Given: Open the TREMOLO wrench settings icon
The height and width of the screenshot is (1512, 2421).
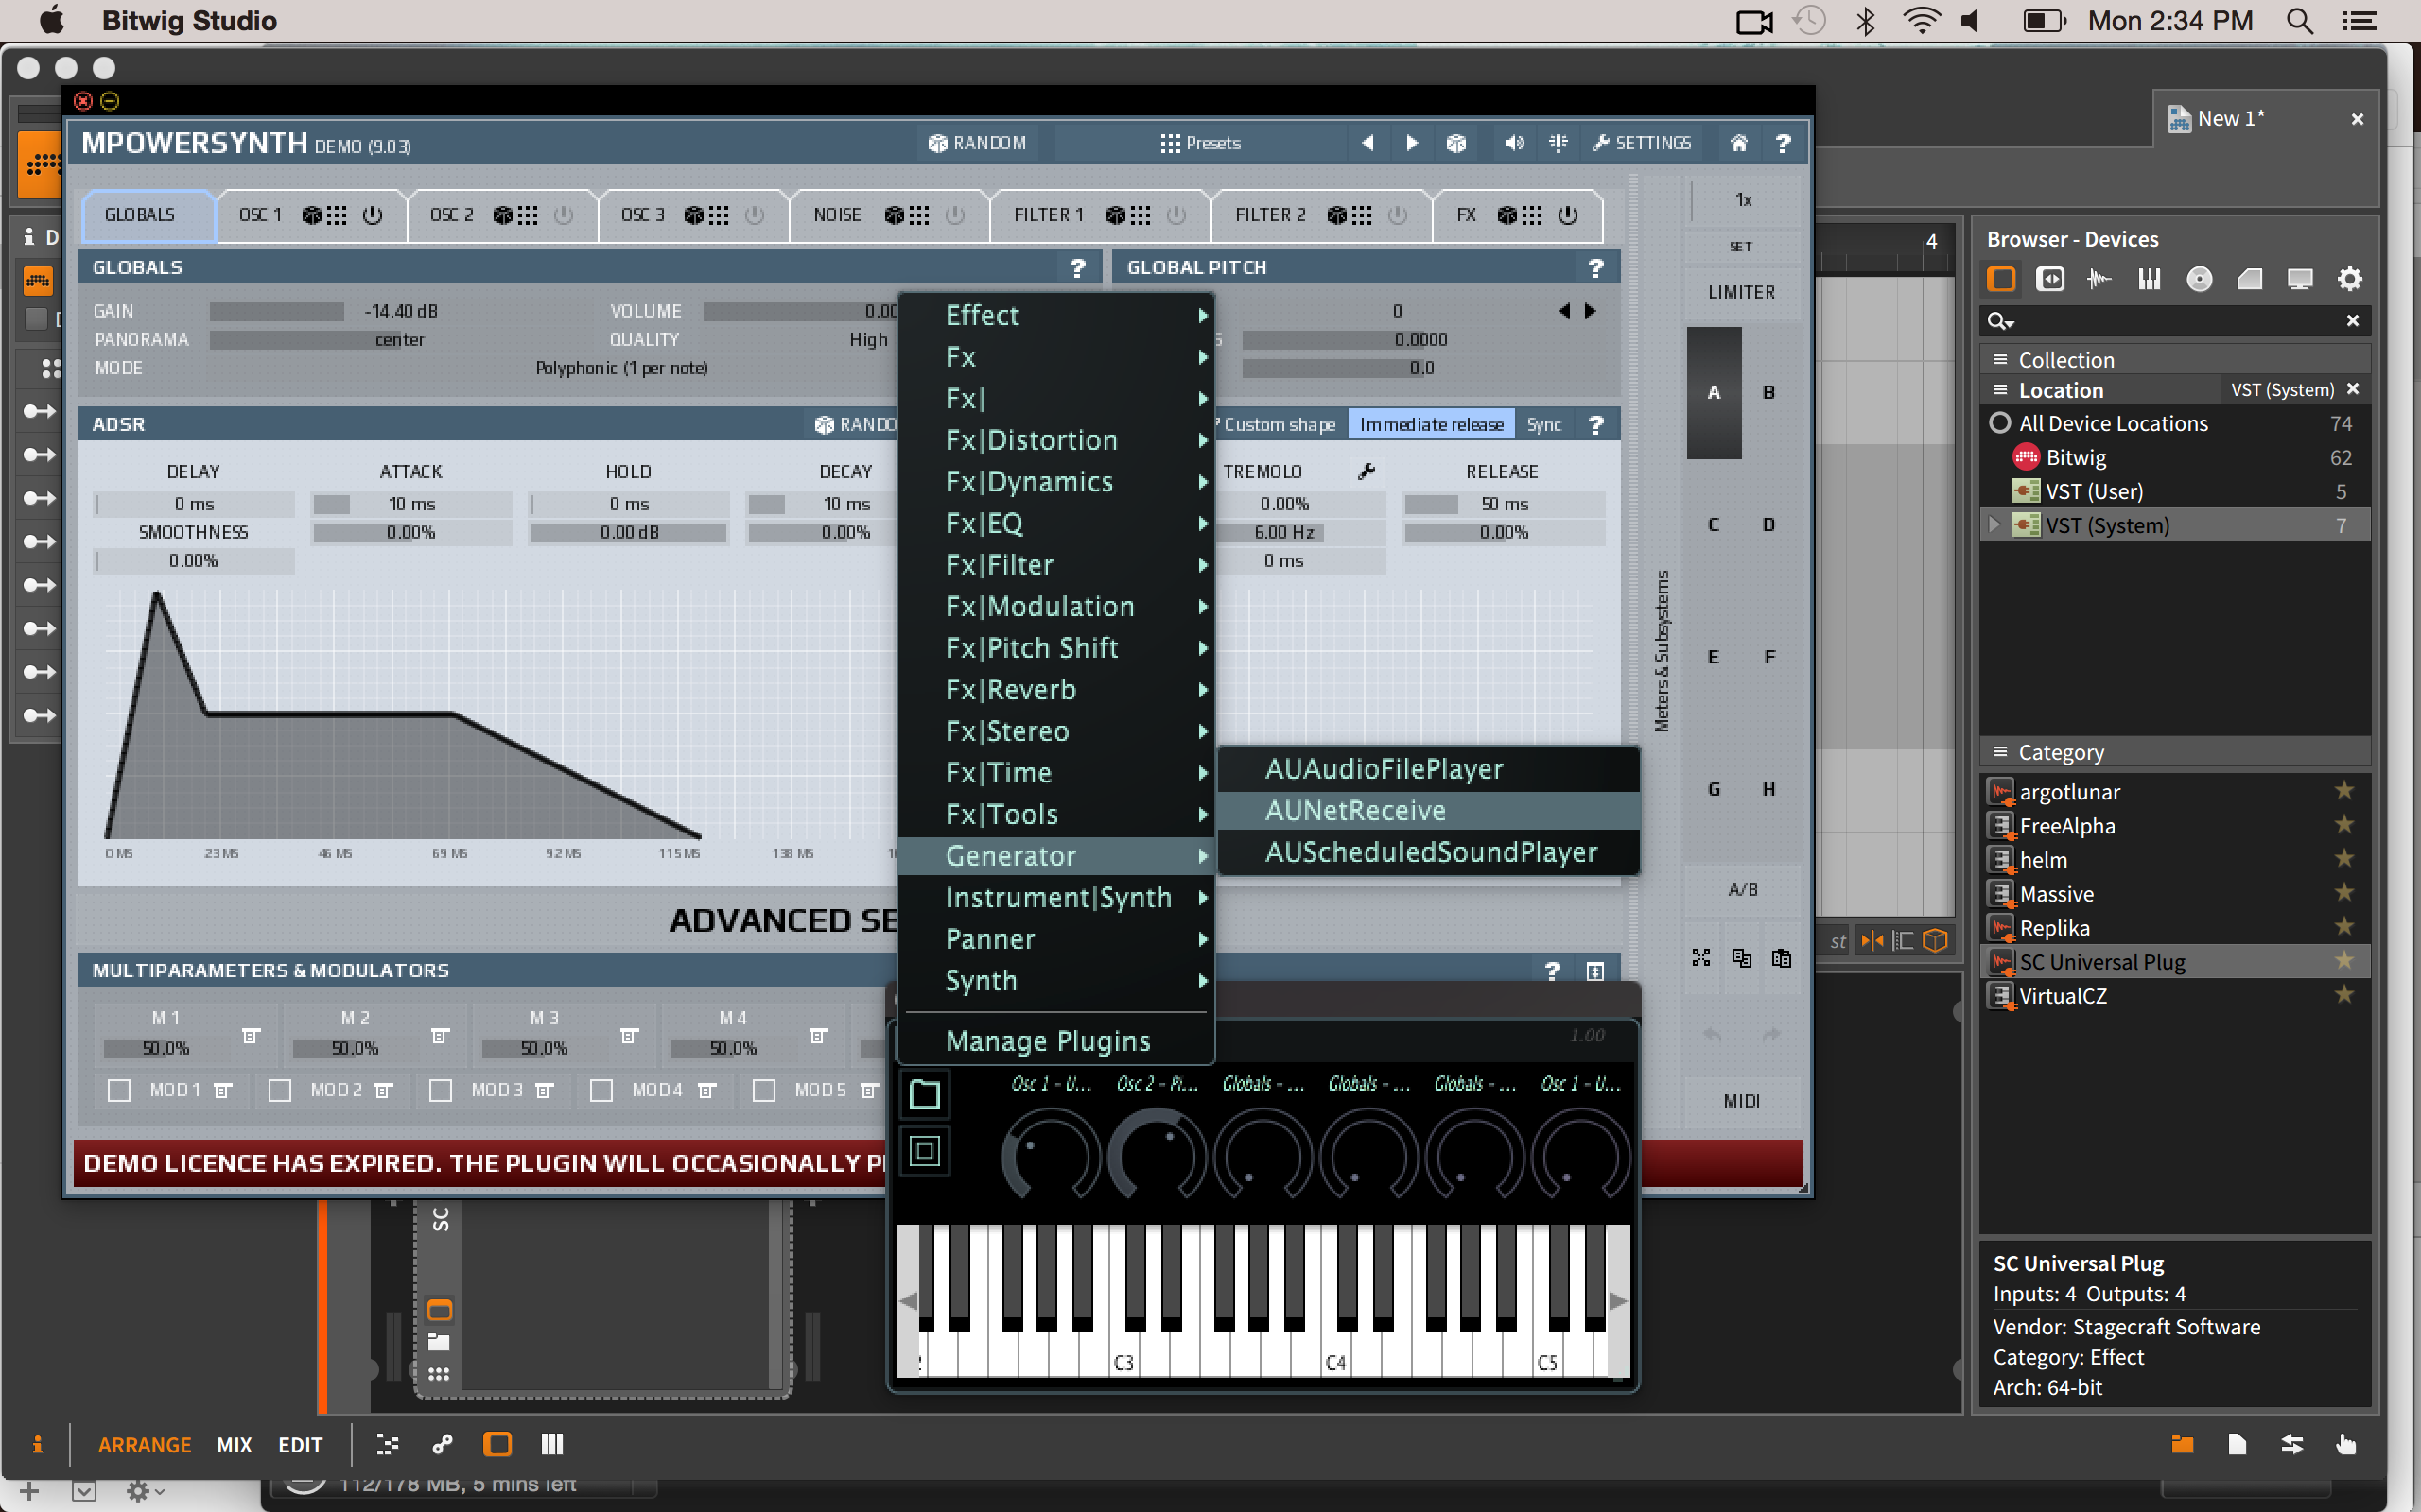Looking at the screenshot, I should click(x=1367, y=471).
